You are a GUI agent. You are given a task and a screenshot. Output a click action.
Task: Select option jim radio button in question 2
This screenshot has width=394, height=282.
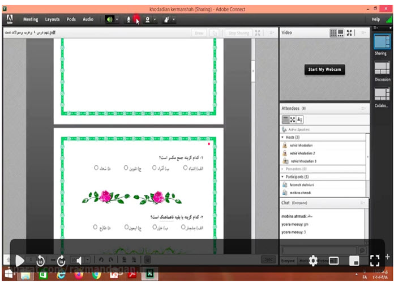(x=126, y=227)
